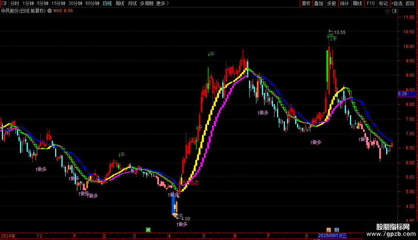
Task: Select the 日线 daily chart tab
Action: pos(107,3)
